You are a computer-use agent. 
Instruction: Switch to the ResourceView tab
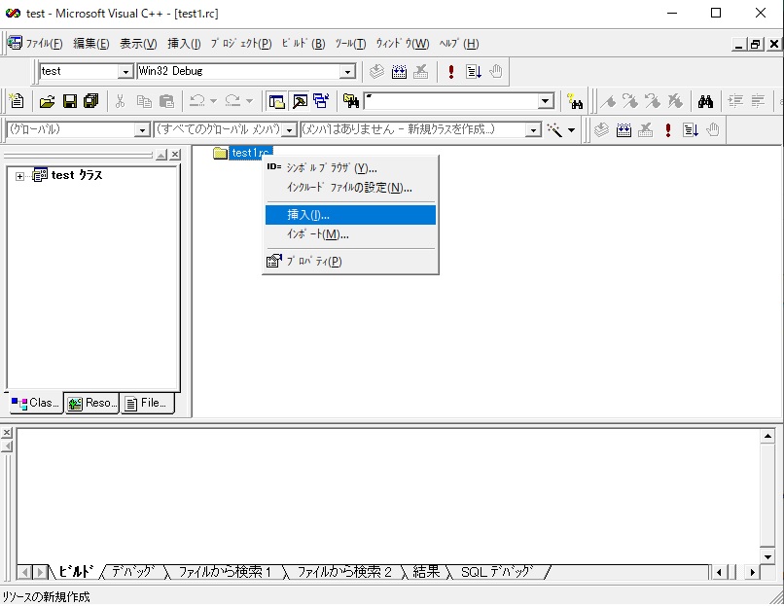pos(92,403)
